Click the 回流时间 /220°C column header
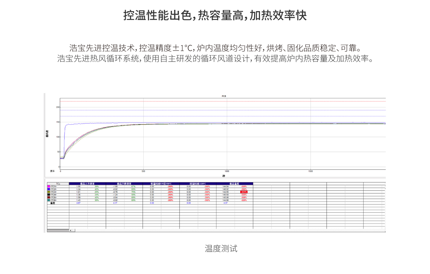 (198, 184)
